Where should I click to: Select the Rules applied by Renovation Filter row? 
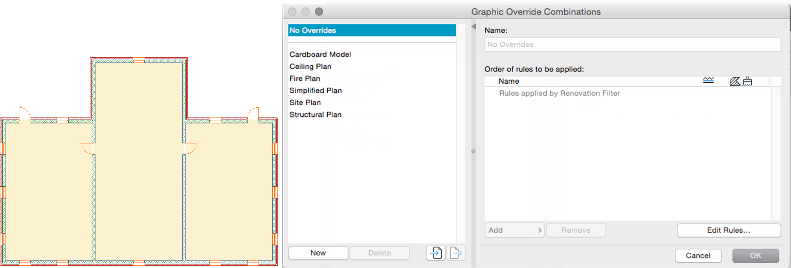[x=560, y=93]
